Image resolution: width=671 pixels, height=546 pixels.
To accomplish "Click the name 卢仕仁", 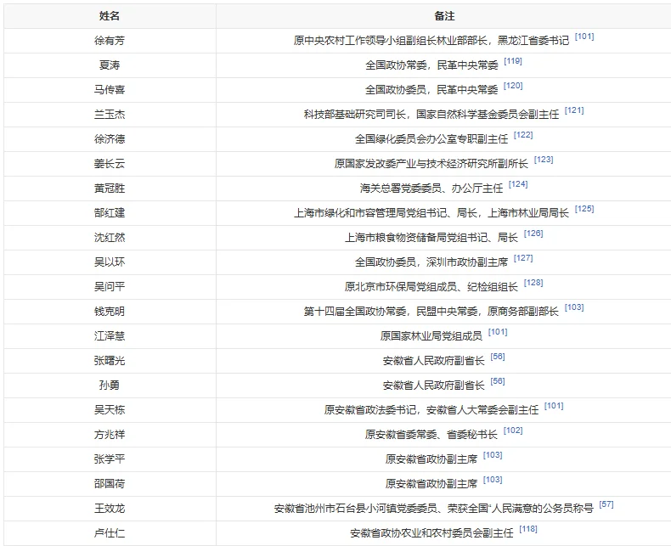I will point(110,532).
